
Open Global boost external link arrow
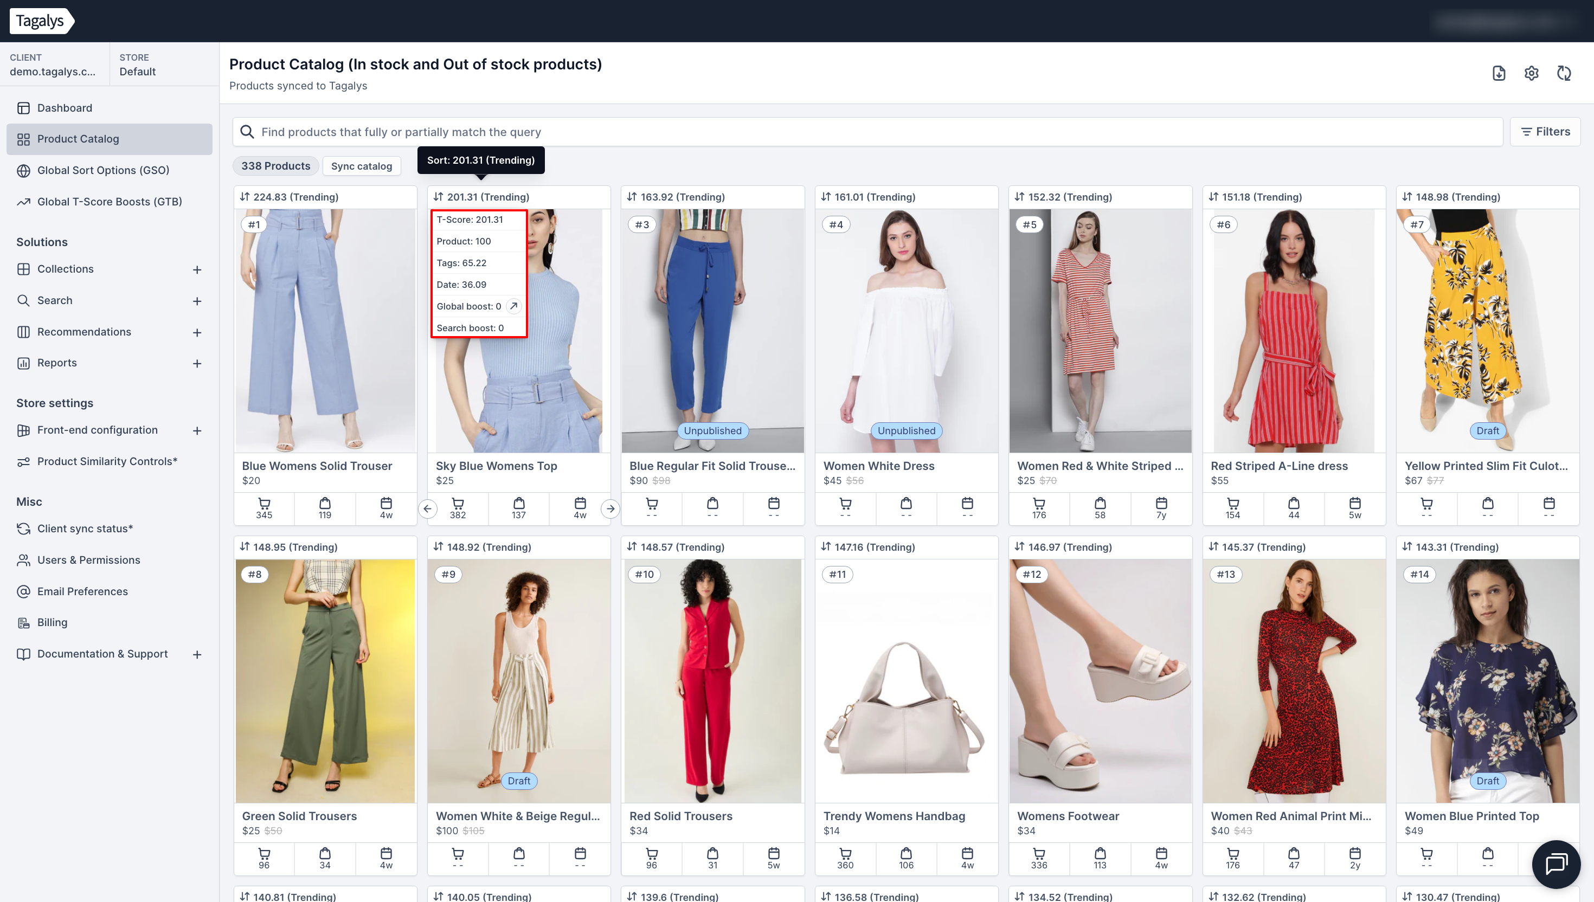[x=513, y=306]
